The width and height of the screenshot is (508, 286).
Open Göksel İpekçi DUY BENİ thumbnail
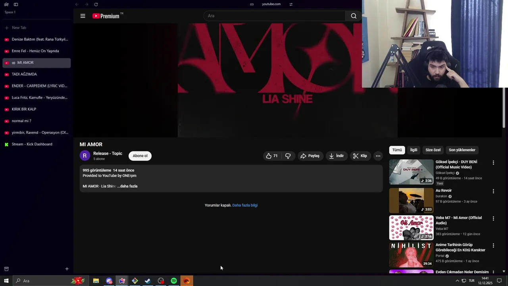click(x=411, y=172)
